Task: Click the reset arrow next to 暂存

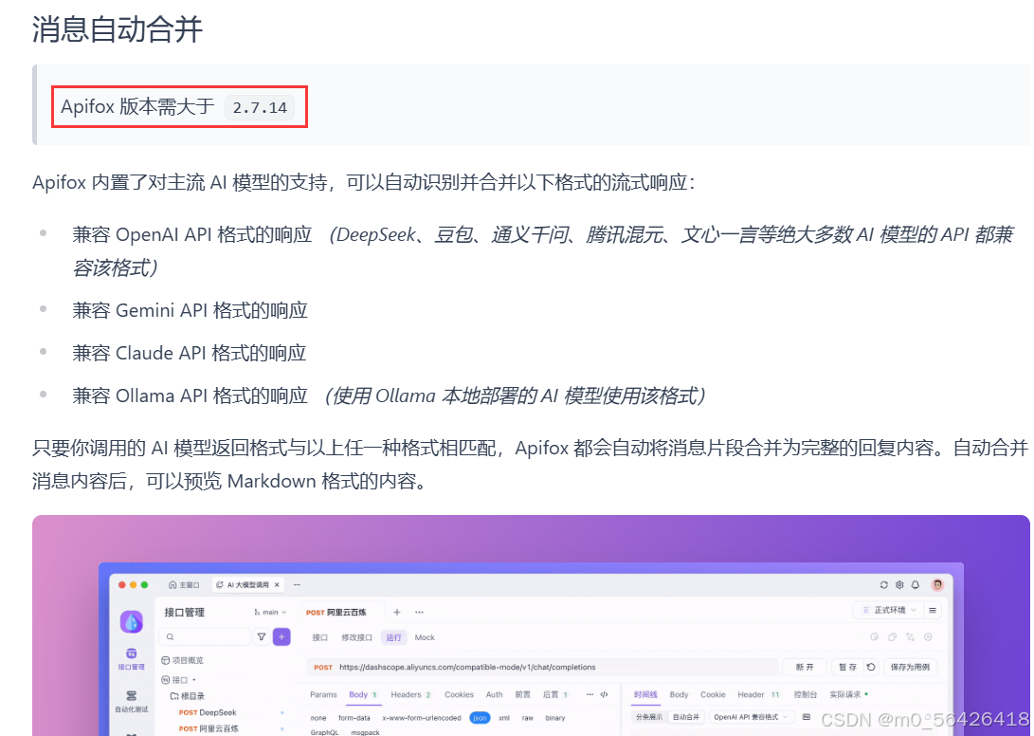Action: pyautogui.click(x=871, y=668)
